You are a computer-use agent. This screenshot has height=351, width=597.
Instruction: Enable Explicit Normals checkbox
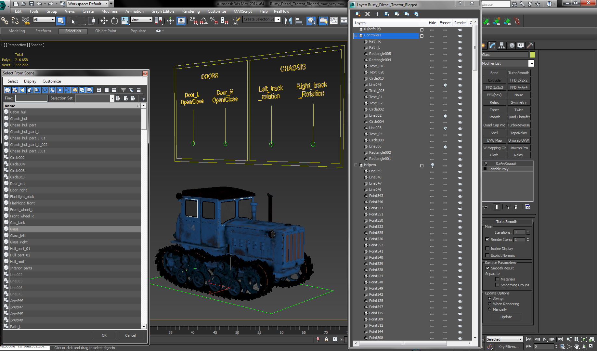point(487,255)
